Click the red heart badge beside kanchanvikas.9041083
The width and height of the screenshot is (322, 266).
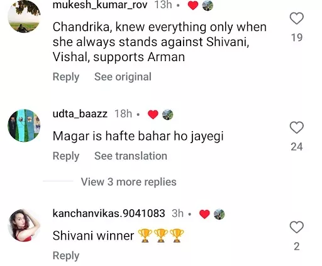tap(204, 214)
